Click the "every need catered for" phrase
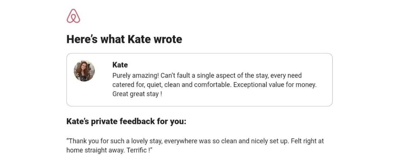This screenshot has width=398, height=168. [x=286, y=76]
